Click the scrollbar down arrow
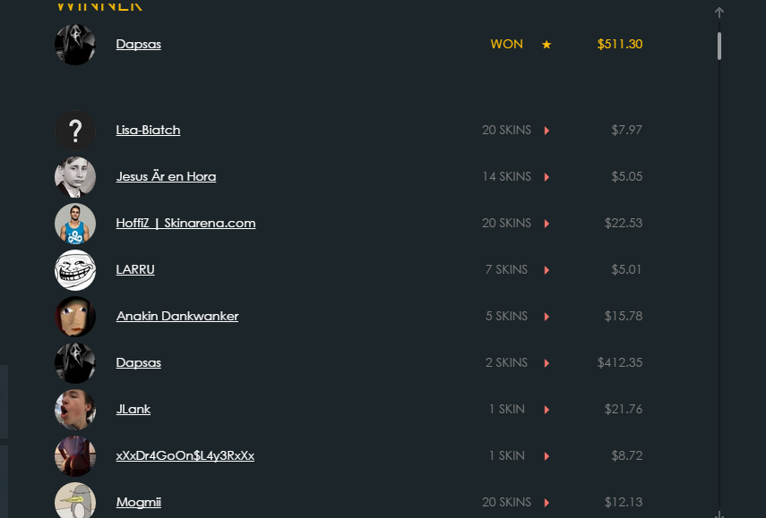Screen dimensions: 766x518 [x=719, y=514]
